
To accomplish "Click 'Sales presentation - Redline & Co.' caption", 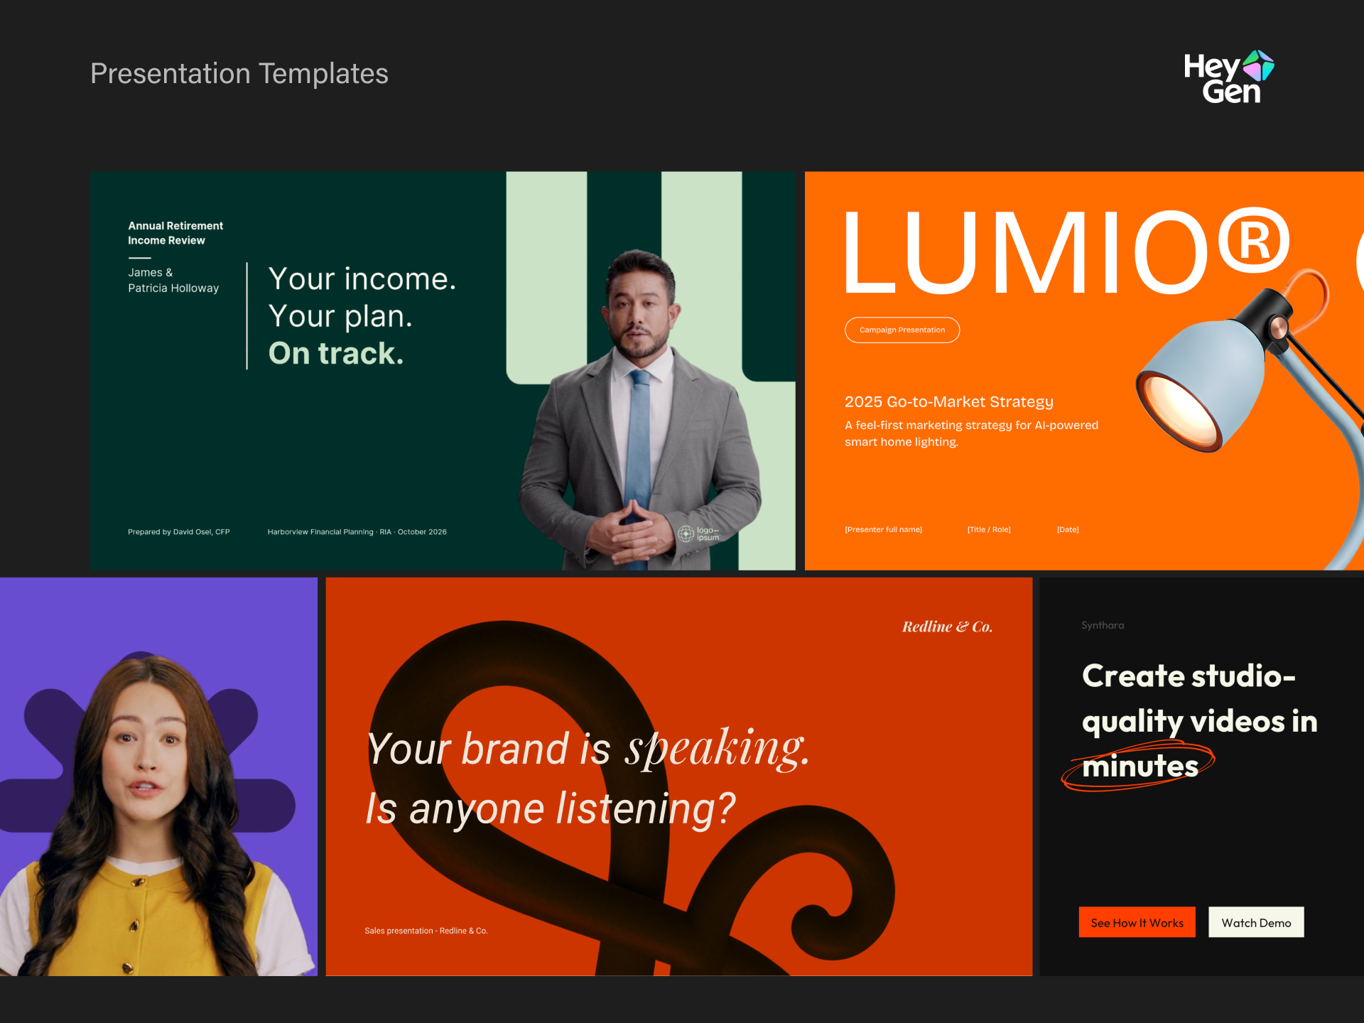I will click(x=426, y=931).
